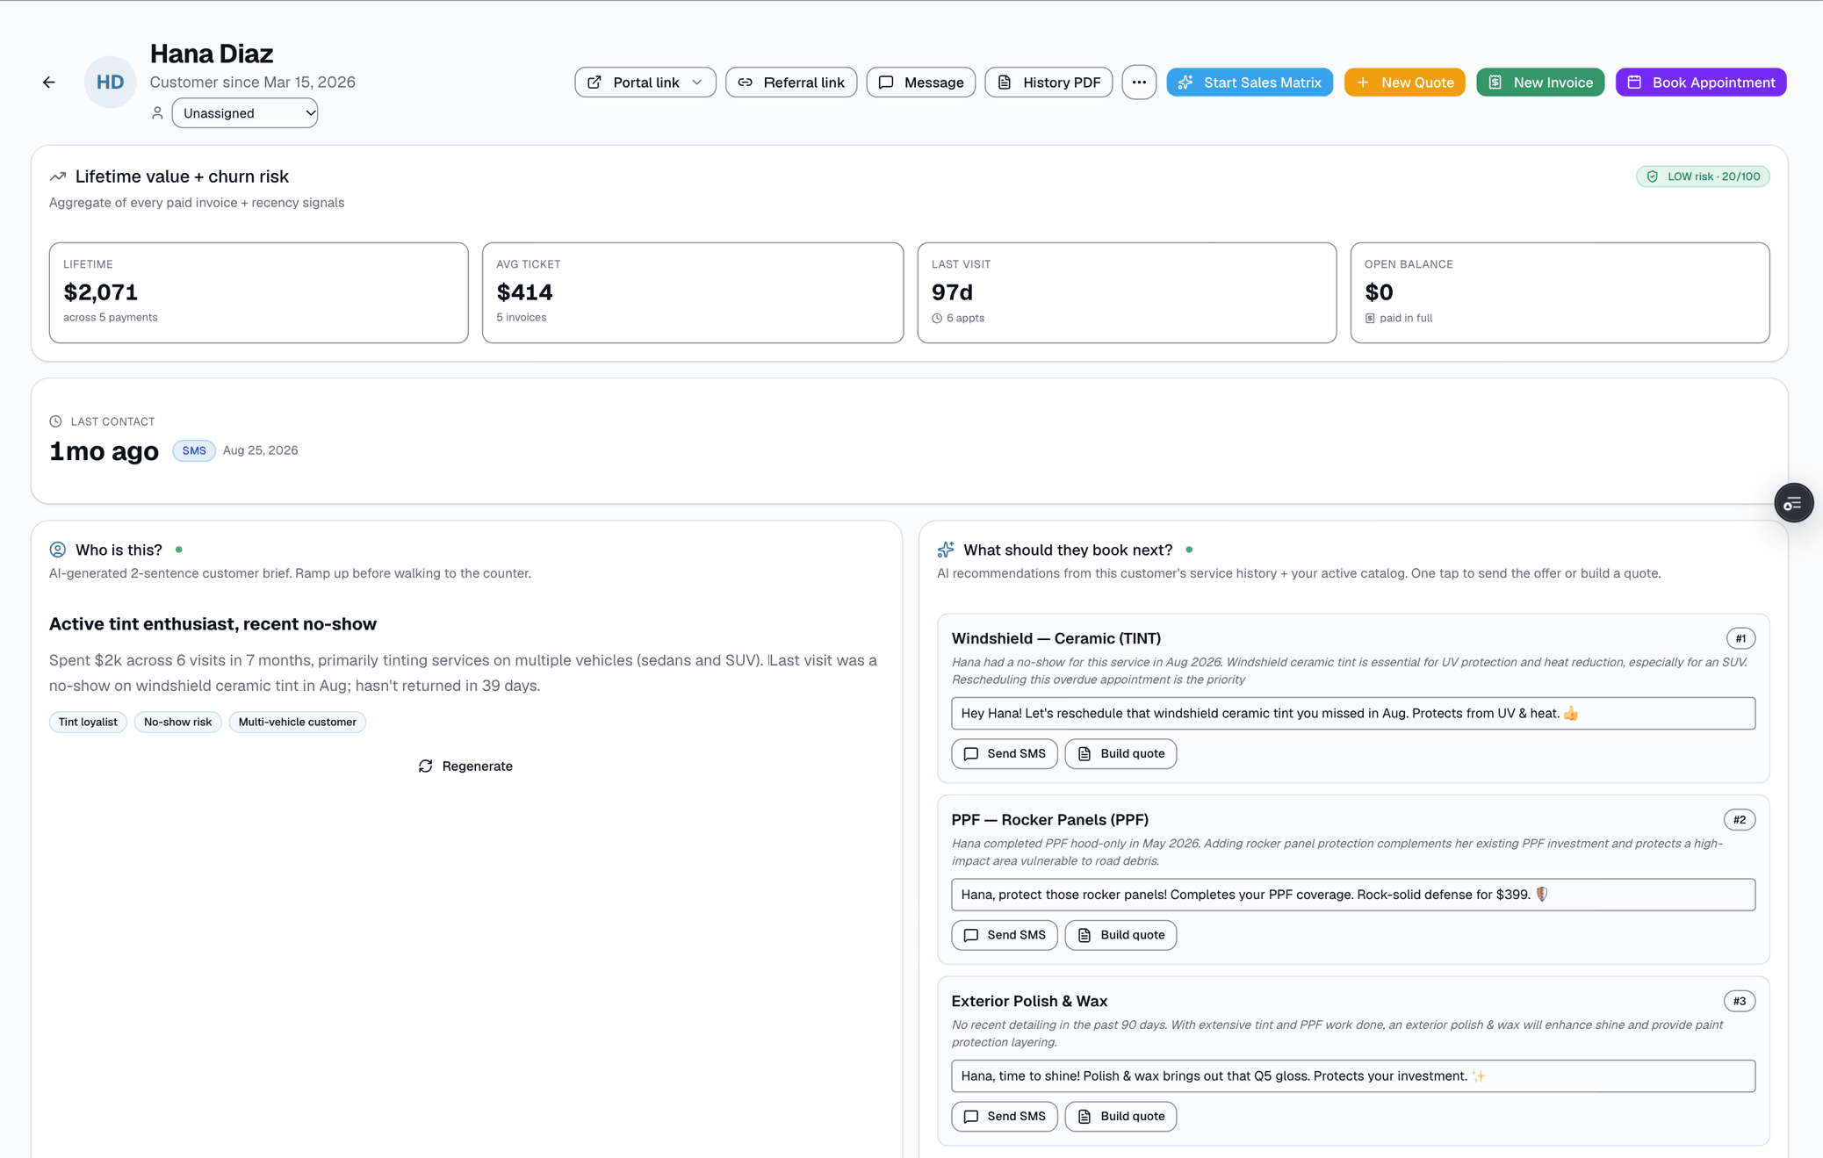Click the HD customer avatar
Screen dimensions: 1823x1158
(x=110, y=83)
